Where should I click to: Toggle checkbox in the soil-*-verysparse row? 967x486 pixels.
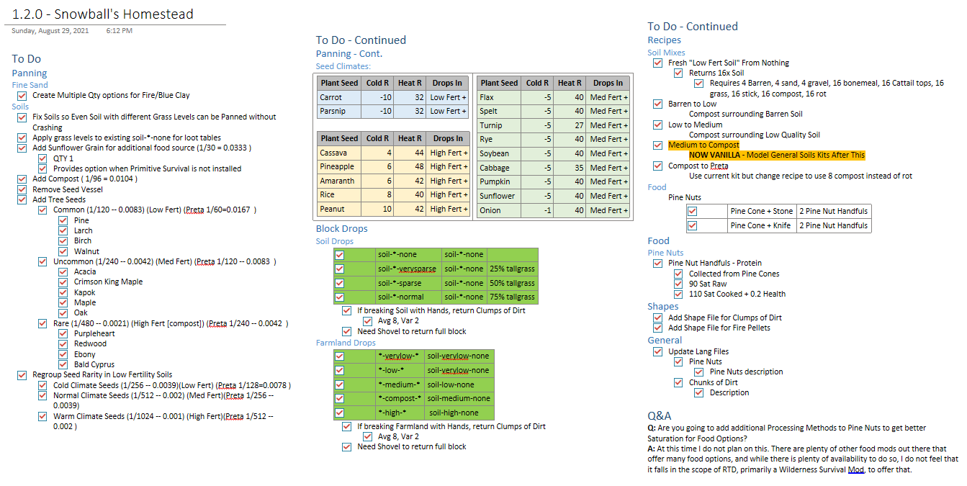point(340,269)
